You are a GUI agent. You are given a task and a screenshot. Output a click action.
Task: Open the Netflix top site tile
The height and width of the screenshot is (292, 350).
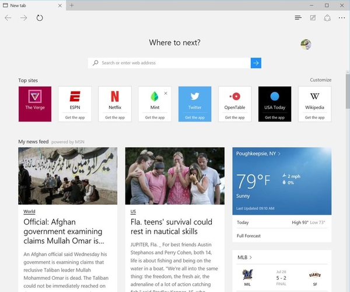[115, 100]
